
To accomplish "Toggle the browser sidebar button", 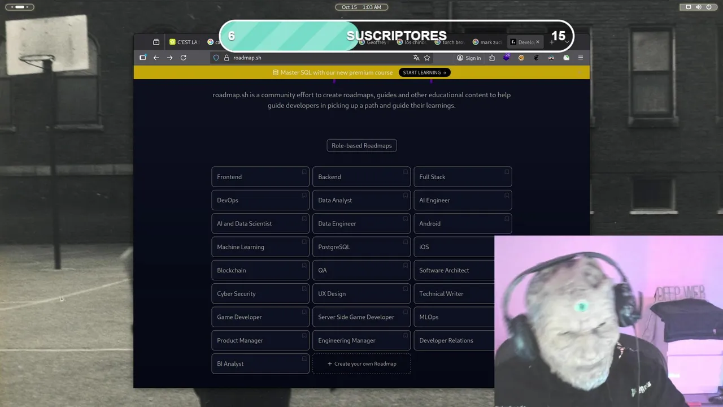I will tap(143, 58).
